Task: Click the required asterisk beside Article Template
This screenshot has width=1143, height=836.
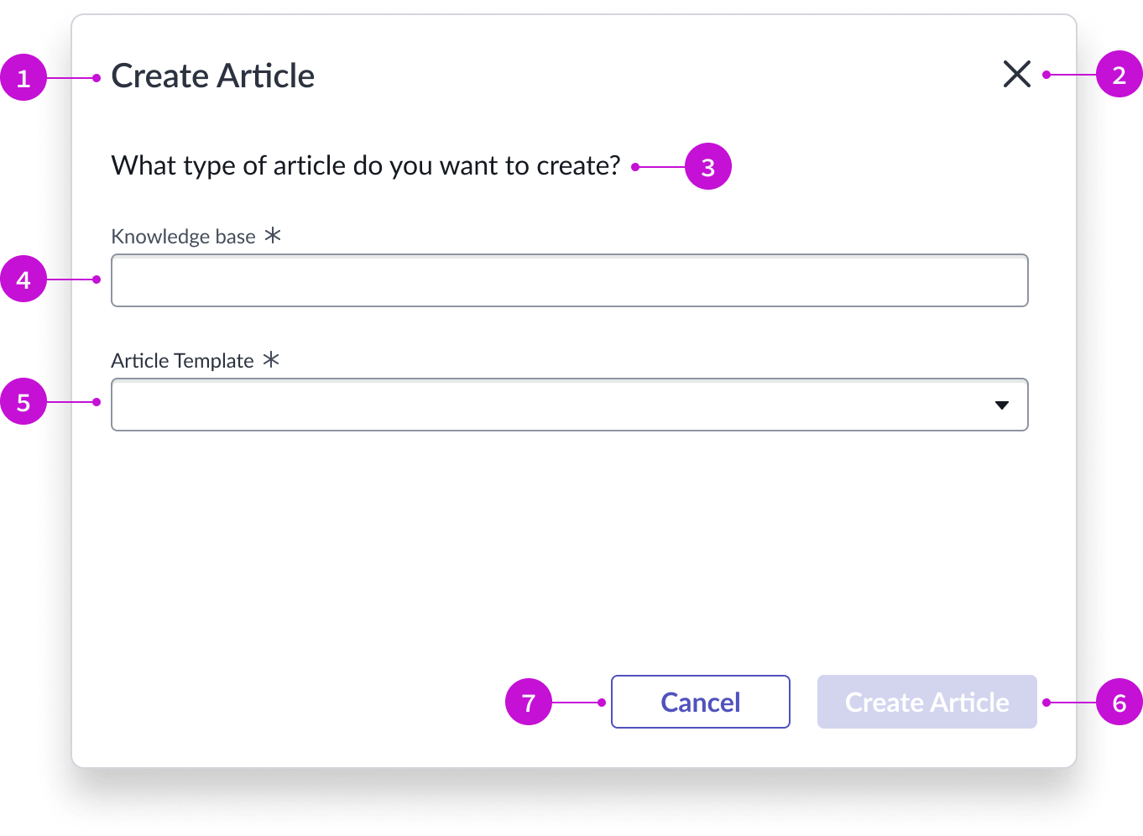Action: 270,361
